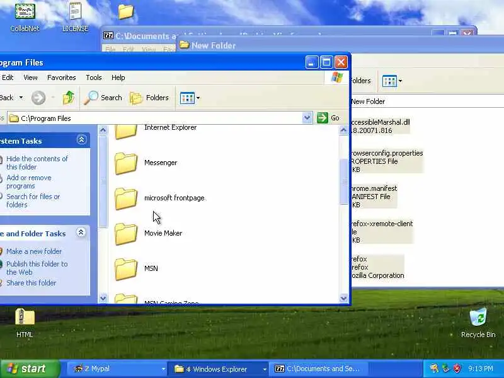Select the Messenger folder name
The image size is (504, 378).
[x=161, y=163]
